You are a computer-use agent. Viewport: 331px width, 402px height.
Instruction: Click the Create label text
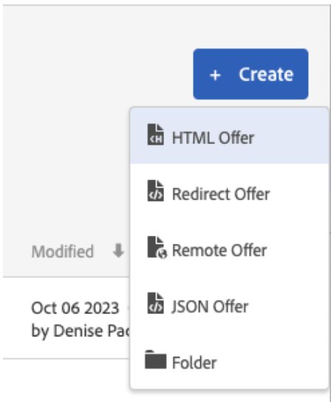[266, 75]
